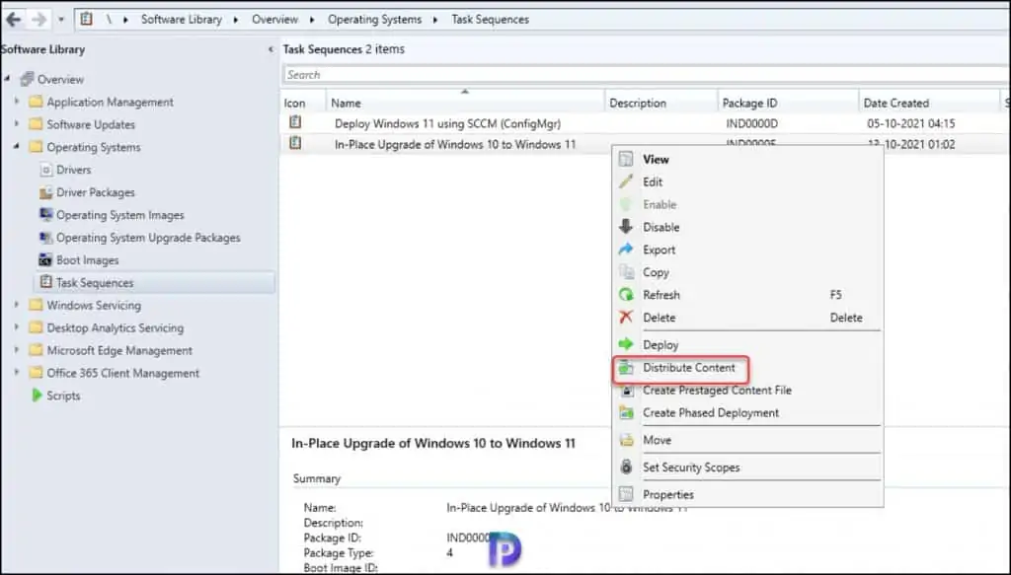The height and width of the screenshot is (575, 1011).
Task: Select Deploy Windows 11 using SCCM row
Action: [646, 123]
